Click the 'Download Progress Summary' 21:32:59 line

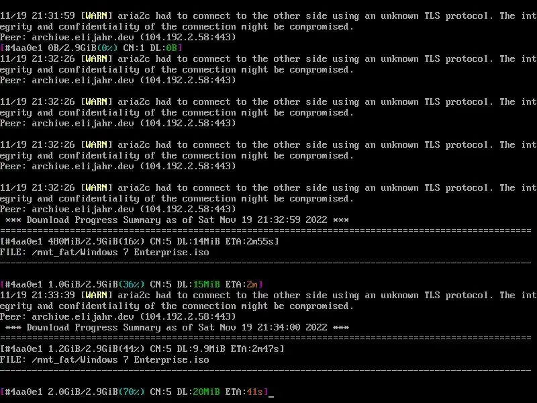click(x=177, y=220)
